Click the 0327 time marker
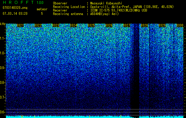186x118 pixels. point(127,25)
